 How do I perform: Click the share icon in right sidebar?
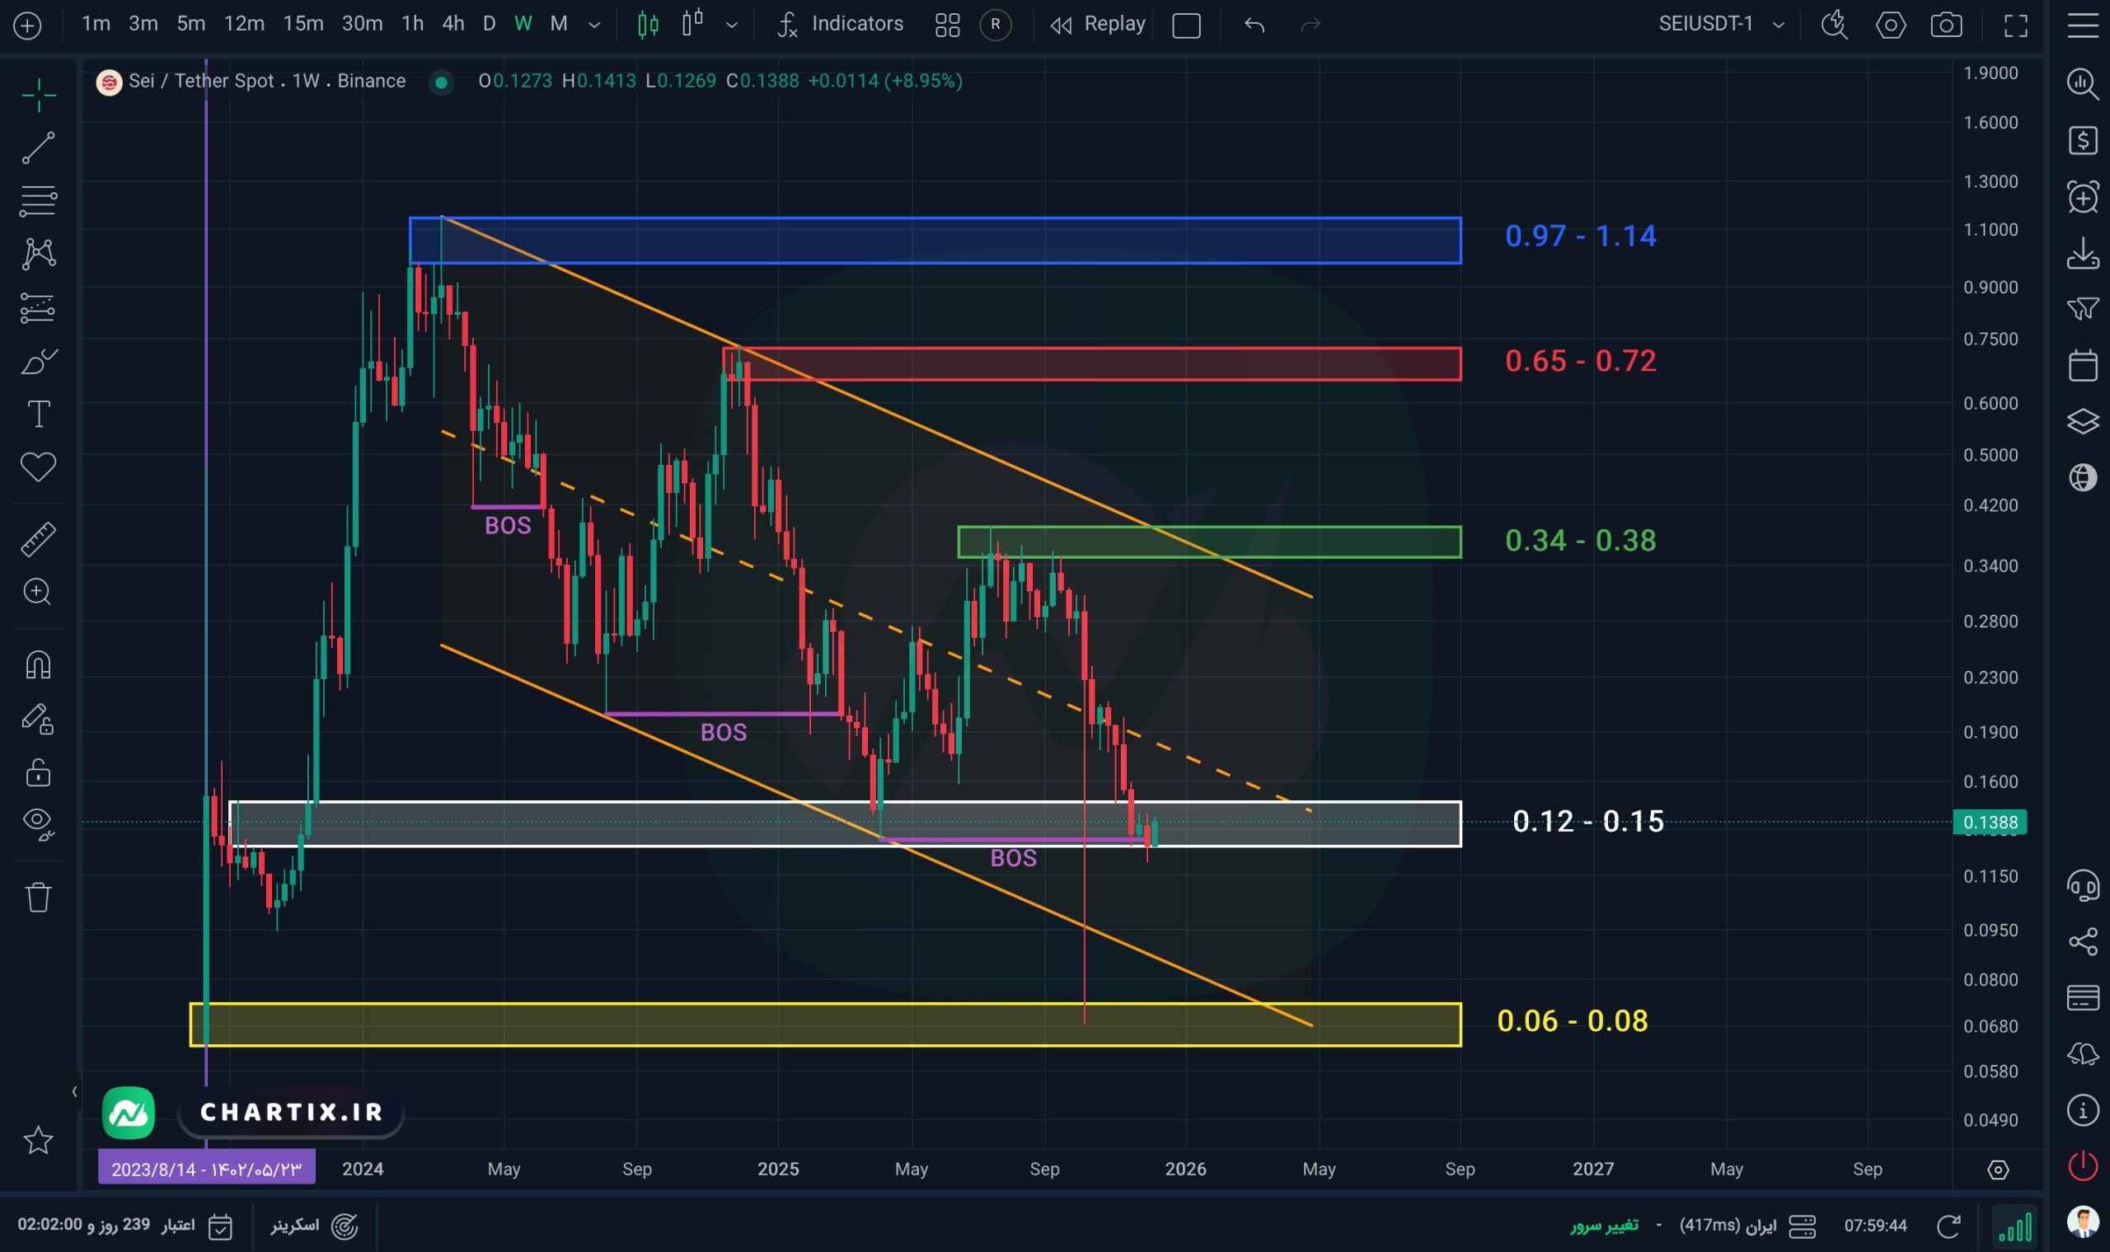[2082, 941]
